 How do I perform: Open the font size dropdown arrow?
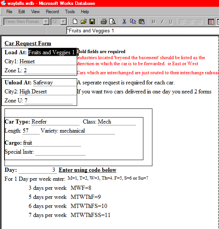(x=64, y=22)
